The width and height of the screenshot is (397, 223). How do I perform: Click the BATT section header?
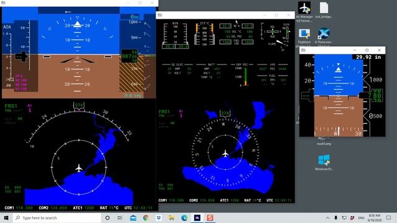pos(212,64)
